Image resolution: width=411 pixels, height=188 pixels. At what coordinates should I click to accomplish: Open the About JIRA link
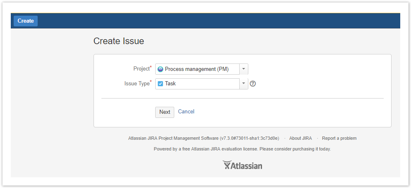point(300,139)
